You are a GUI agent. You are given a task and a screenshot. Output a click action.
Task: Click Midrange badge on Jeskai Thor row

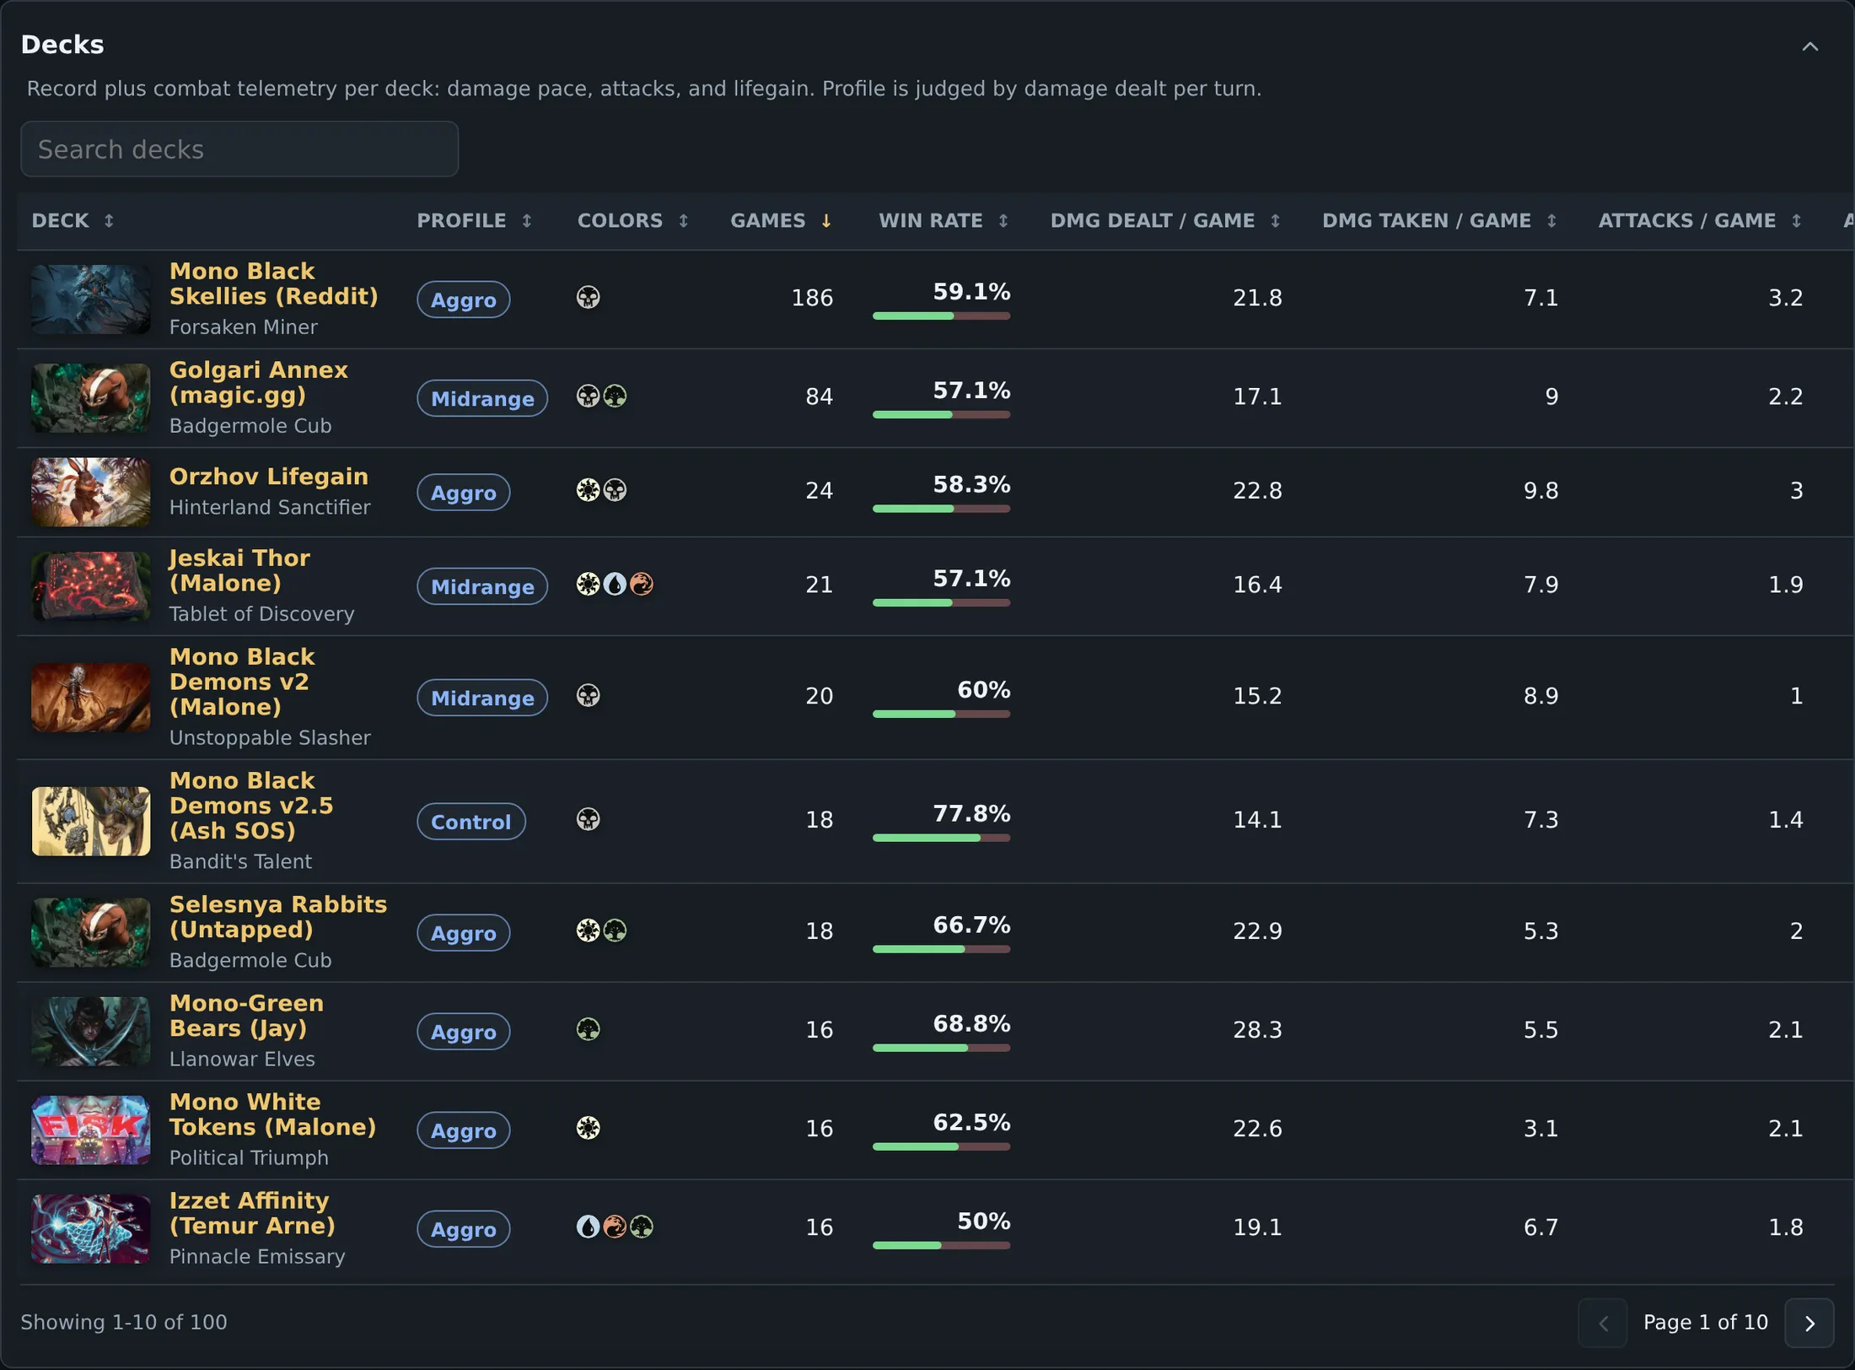[482, 587]
